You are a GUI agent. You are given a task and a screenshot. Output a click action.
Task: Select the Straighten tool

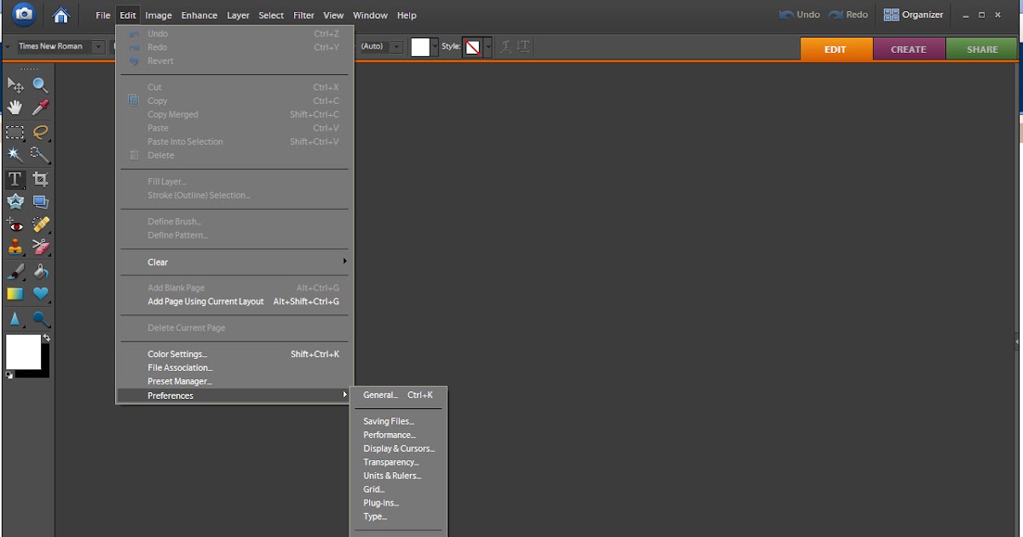point(40,201)
